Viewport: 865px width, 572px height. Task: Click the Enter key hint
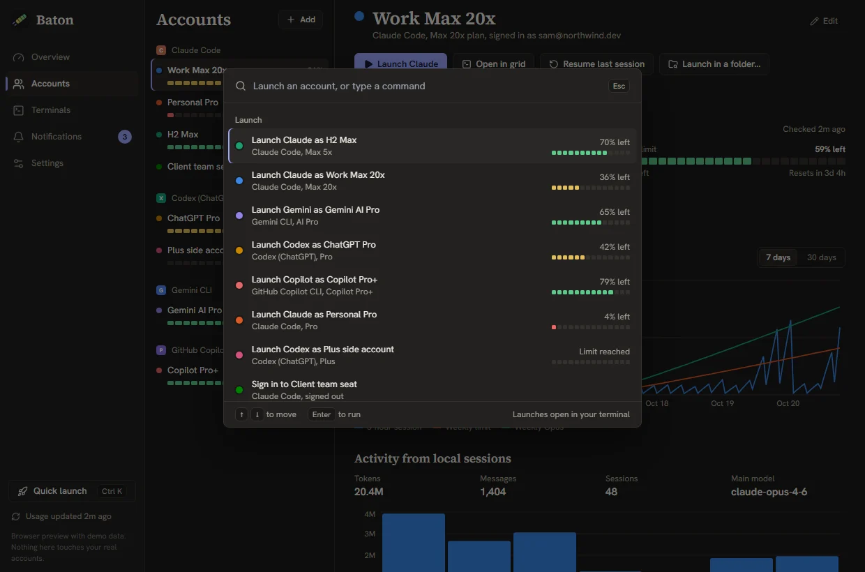click(322, 414)
